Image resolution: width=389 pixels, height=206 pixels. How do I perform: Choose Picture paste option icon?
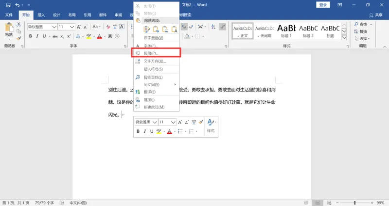coord(165,29)
